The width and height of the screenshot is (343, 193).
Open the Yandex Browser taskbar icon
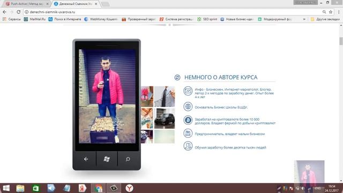point(129,188)
